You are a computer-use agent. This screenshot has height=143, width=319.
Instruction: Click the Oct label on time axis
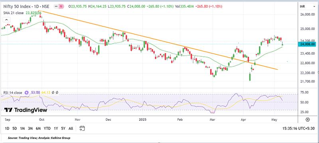[41, 120]
